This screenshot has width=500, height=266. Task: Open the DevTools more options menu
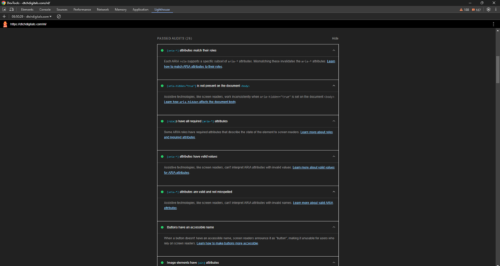(x=496, y=10)
